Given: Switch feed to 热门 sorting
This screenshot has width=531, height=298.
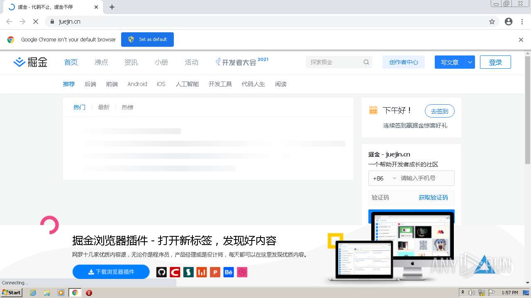Looking at the screenshot, I should (80, 107).
